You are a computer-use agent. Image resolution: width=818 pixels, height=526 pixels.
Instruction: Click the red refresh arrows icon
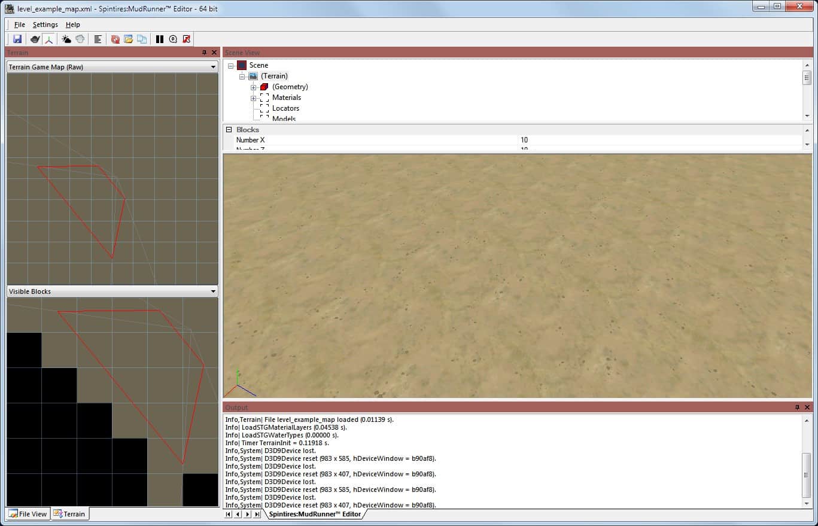coord(115,39)
